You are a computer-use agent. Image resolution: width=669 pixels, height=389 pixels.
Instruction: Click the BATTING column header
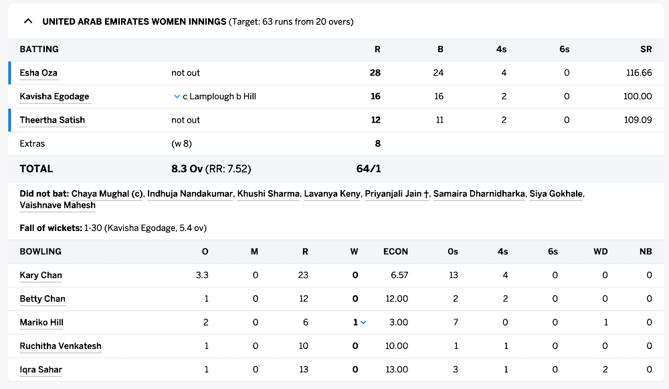click(39, 49)
